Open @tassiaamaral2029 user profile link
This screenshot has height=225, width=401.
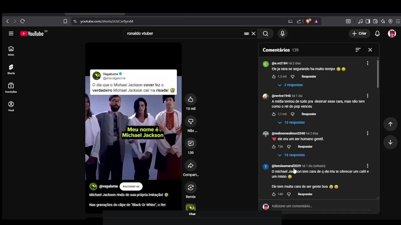[x=286, y=166]
